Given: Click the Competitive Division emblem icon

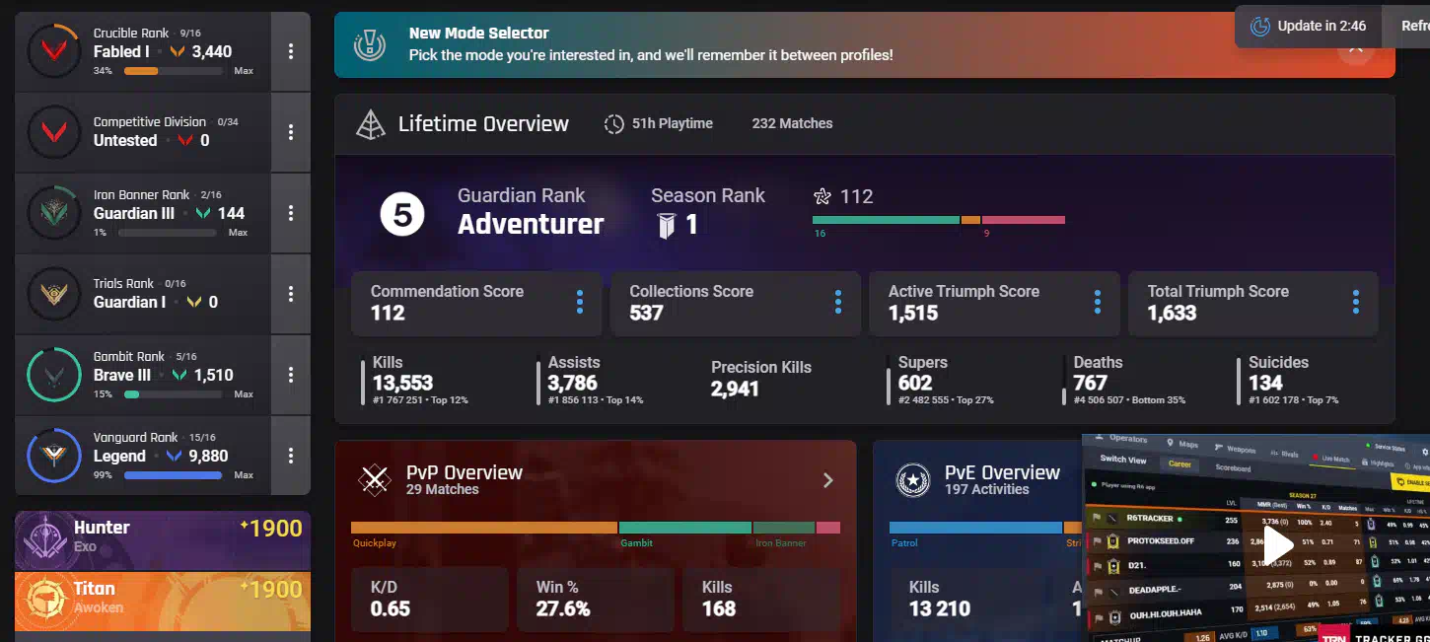Looking at the screenshot, I should (53, 132).
